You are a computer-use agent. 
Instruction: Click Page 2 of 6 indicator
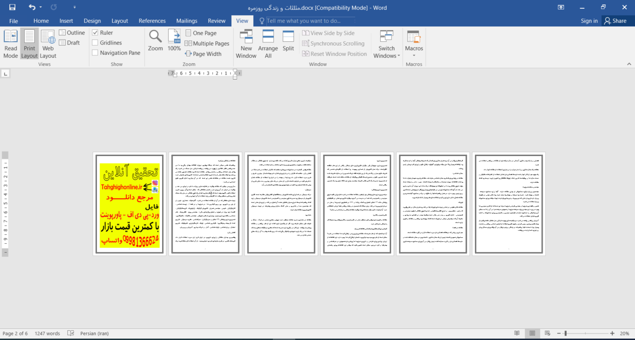coord(15,333)
